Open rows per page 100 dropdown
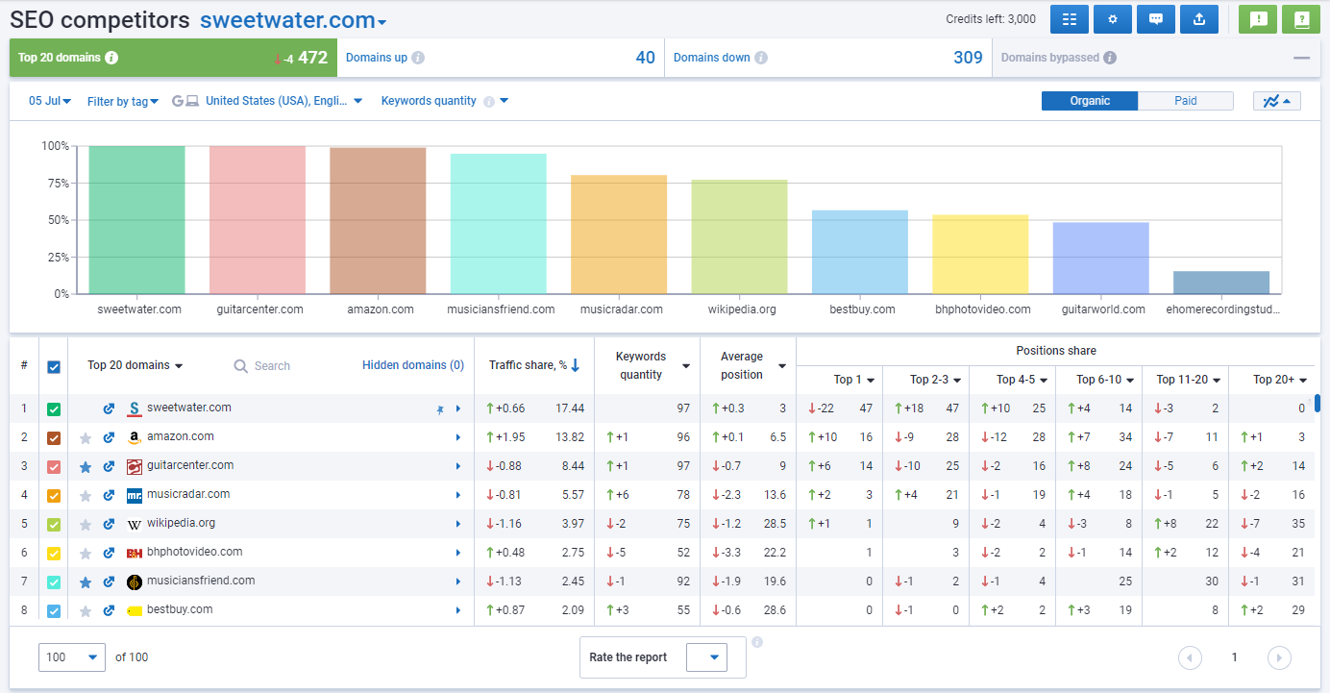Viewport: 1330px width, 693px height. [72, 657]
